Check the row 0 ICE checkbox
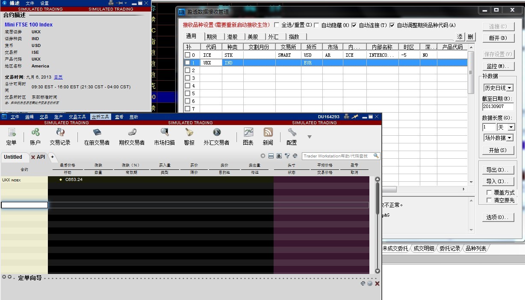This screenshot has height=300, width=525. [187, 55]
